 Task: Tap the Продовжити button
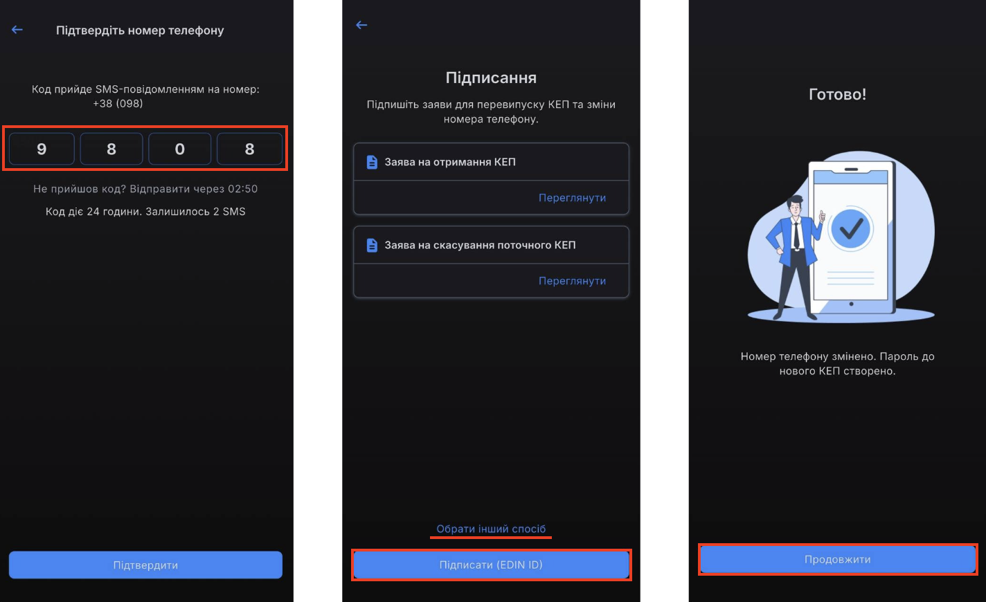(x=838, y=559)
